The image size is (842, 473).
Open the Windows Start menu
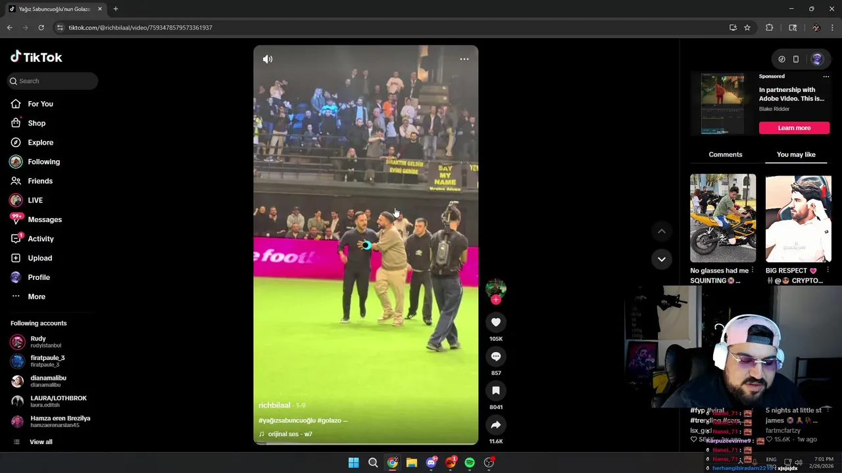pos(353,462)
